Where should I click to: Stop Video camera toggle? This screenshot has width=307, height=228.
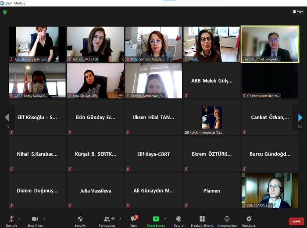coord(35,219)
